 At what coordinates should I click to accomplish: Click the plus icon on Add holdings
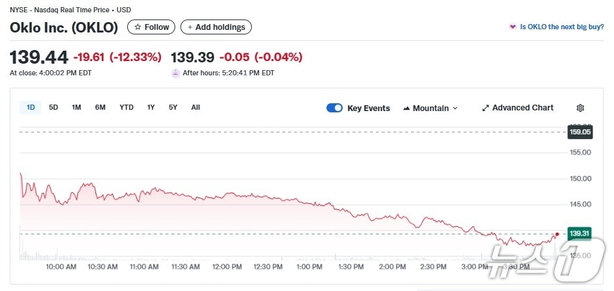pyautogui.click(x=190, y=27)
